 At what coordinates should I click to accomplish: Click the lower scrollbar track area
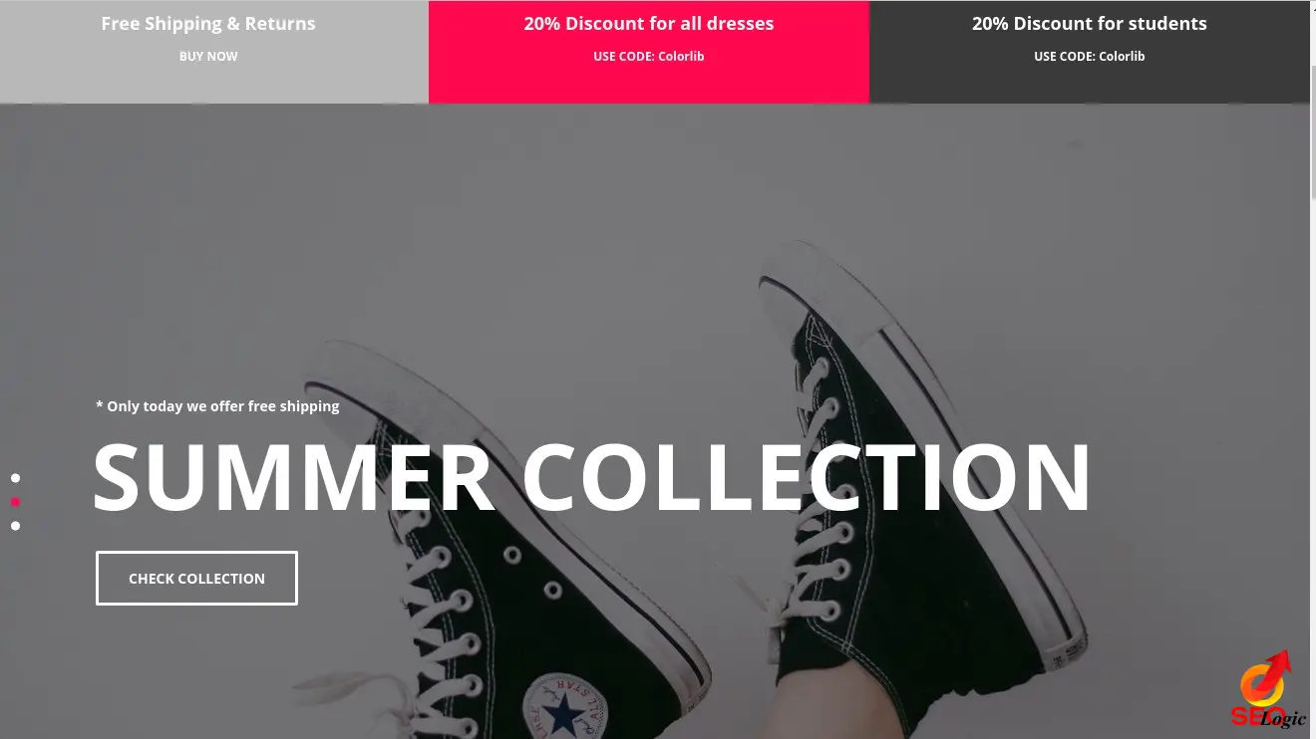1313,468
